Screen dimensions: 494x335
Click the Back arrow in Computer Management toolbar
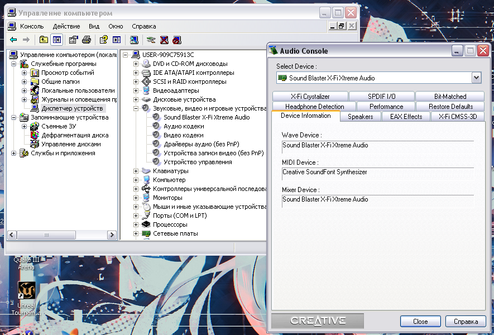tap(13, 40)
